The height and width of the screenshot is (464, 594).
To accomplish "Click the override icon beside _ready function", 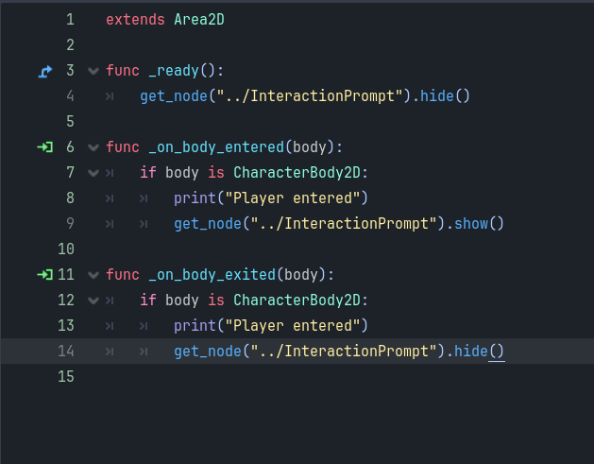I will pyautogui.click(x=44, y=71).
